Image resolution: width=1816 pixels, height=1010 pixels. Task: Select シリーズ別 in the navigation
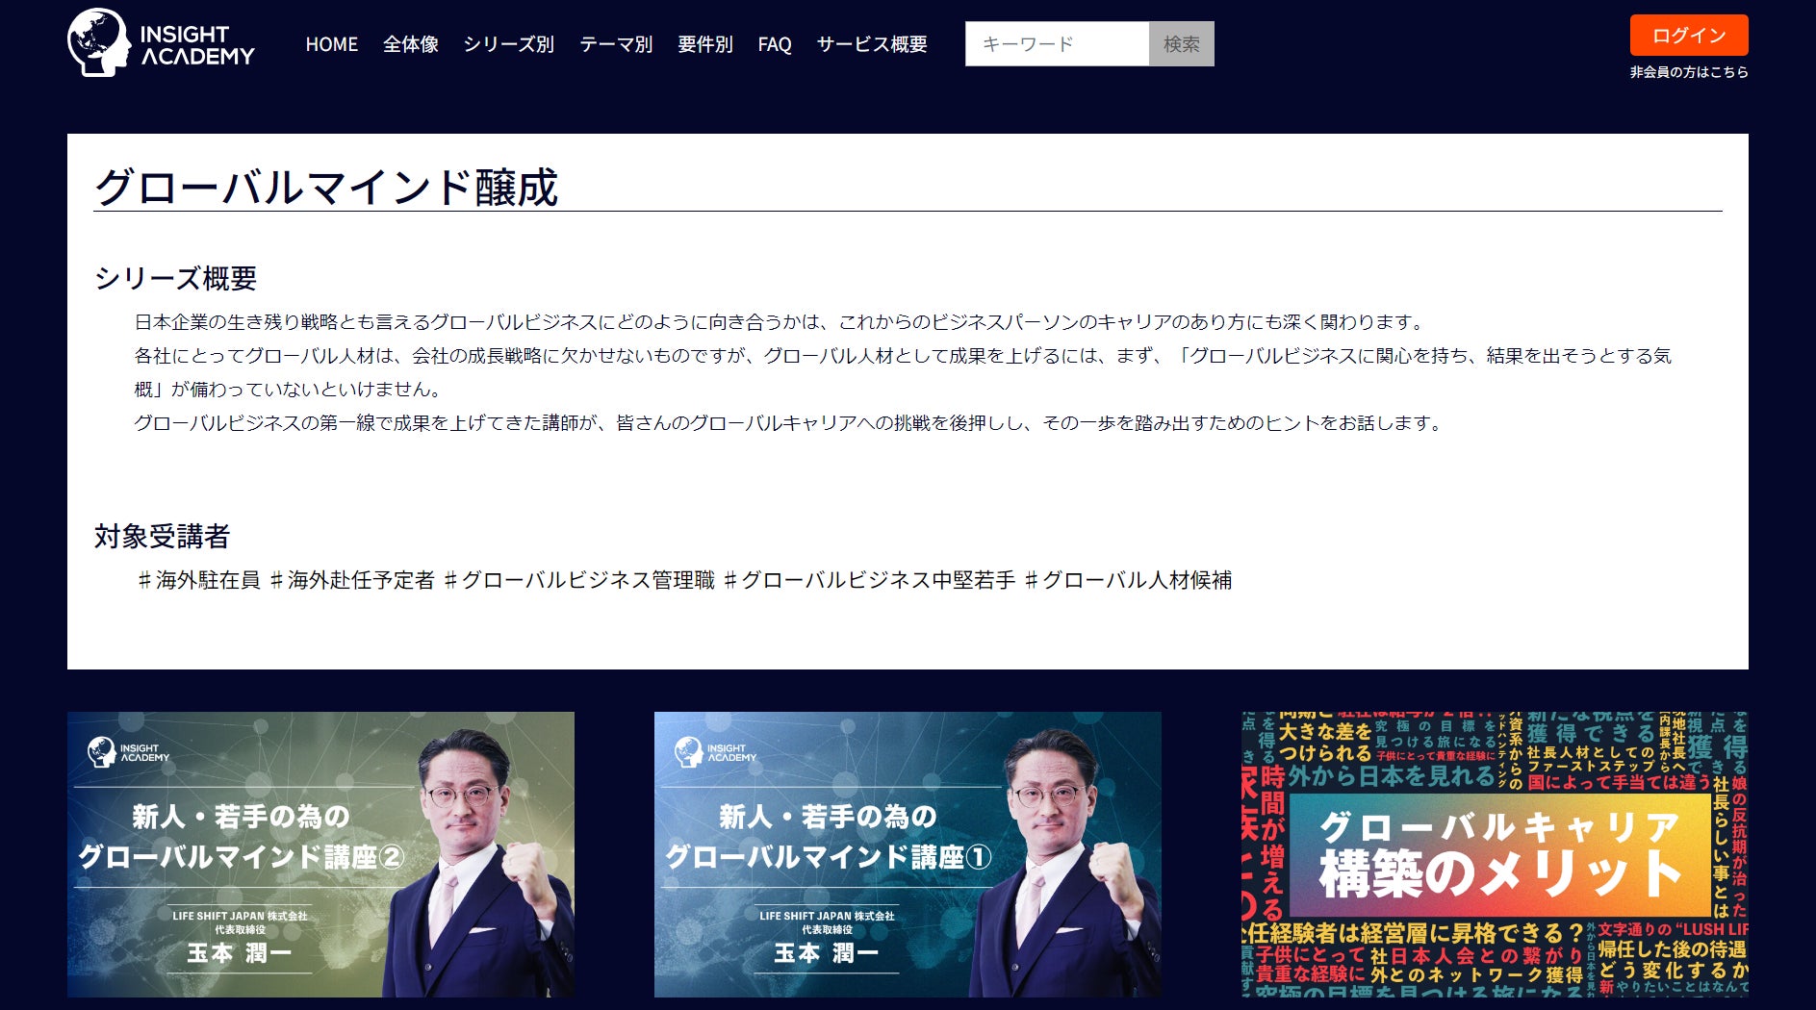pos(509,44)
